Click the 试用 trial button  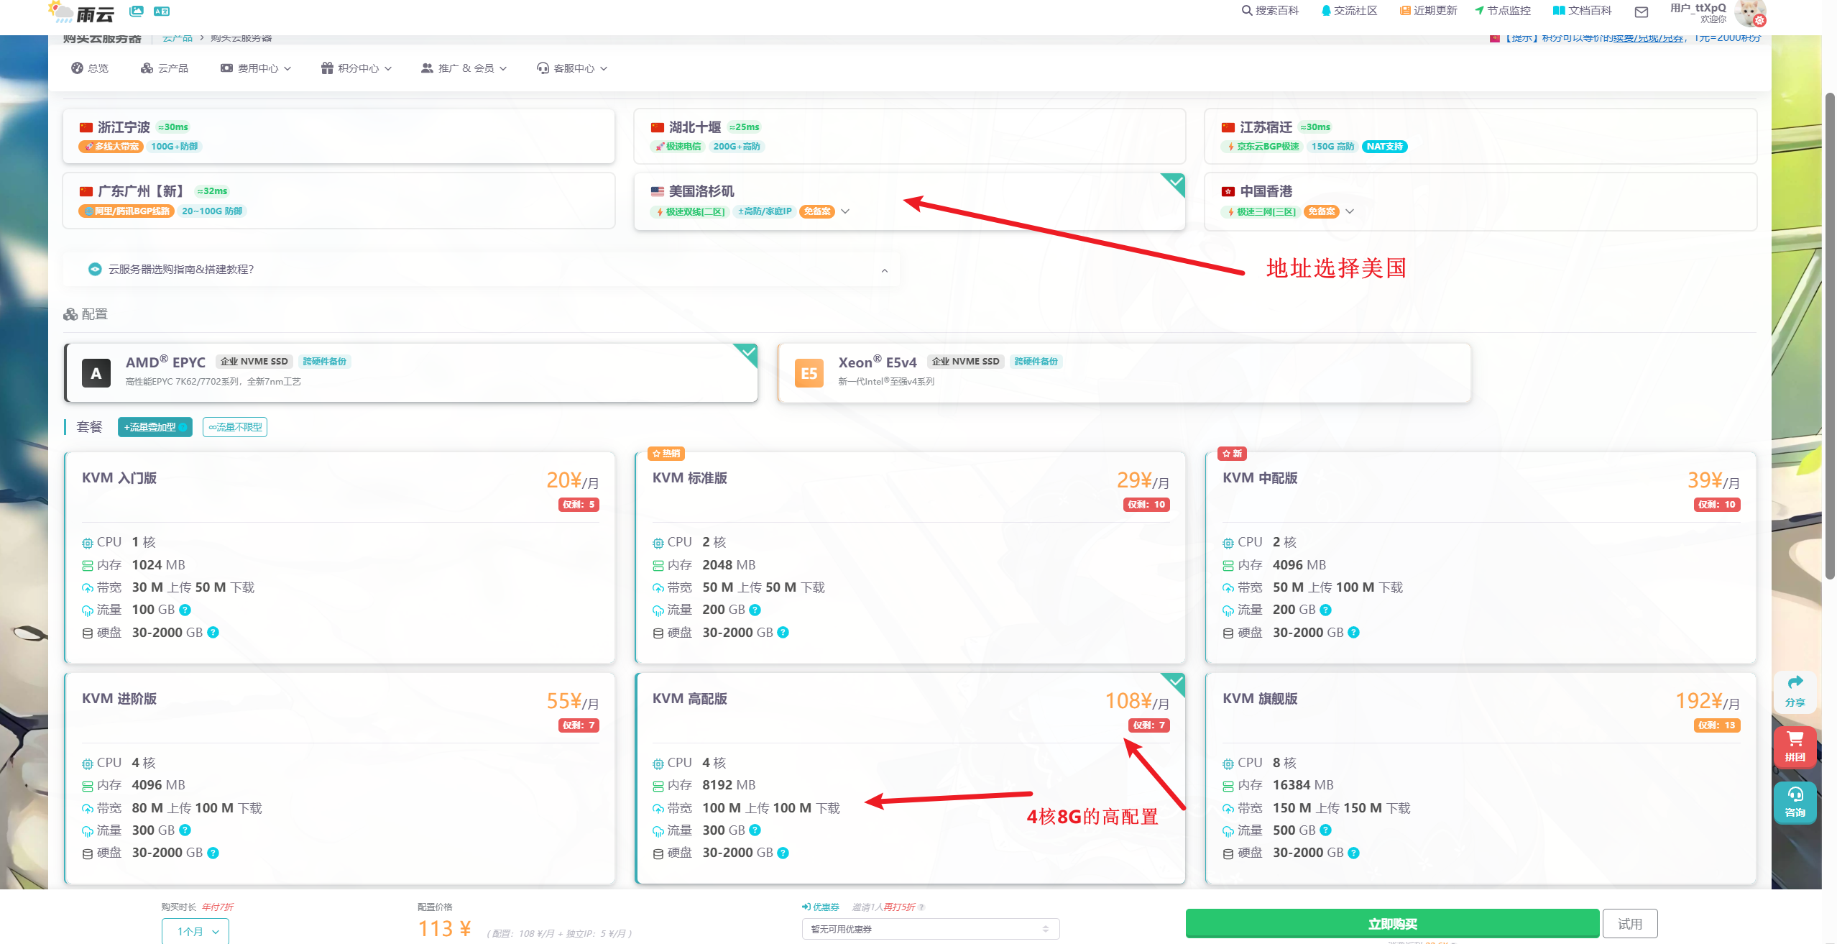1629,924
